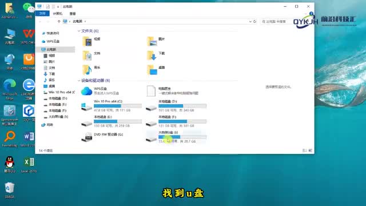366x206 pixels.
Task: Refresh the address bar location
Action: point(254,22)
